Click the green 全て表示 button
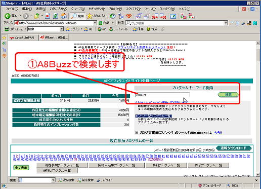This screenshot has width=261, height=189. 21,168
